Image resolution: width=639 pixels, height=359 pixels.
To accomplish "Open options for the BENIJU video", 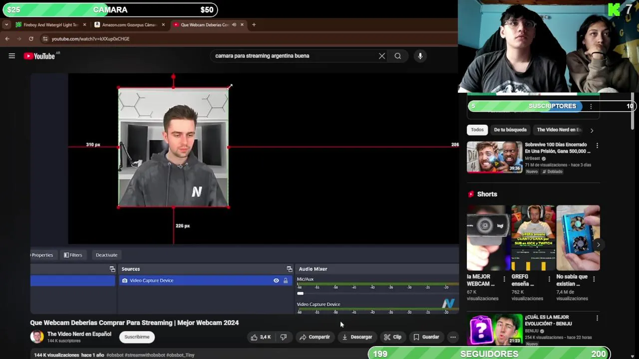I will click(x=597, y=318).
